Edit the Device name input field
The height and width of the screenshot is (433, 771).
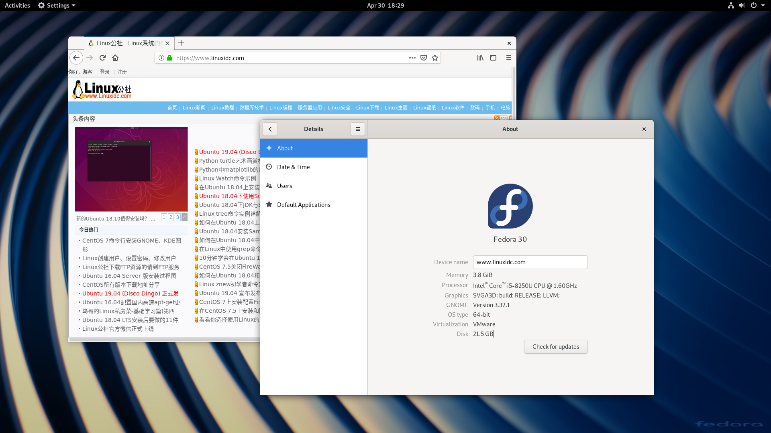pyautogui.click(x=529, y=262)
